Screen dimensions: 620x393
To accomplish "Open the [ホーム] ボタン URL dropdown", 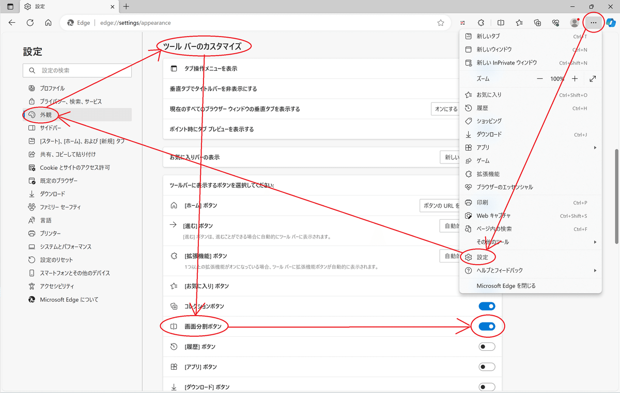I will coord(439,205).
